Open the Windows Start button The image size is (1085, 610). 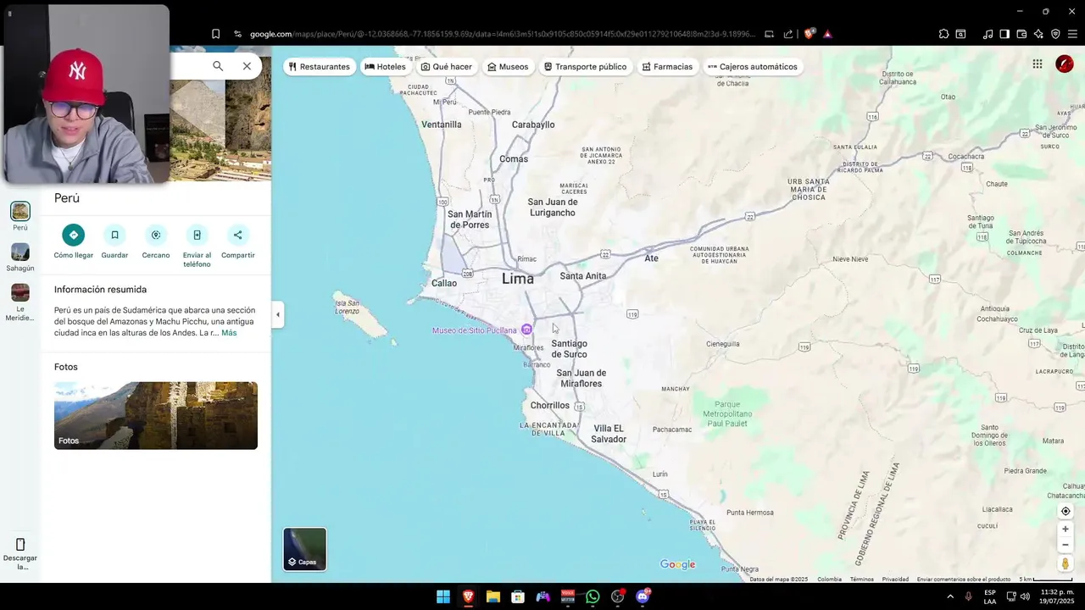coord(443,596)
